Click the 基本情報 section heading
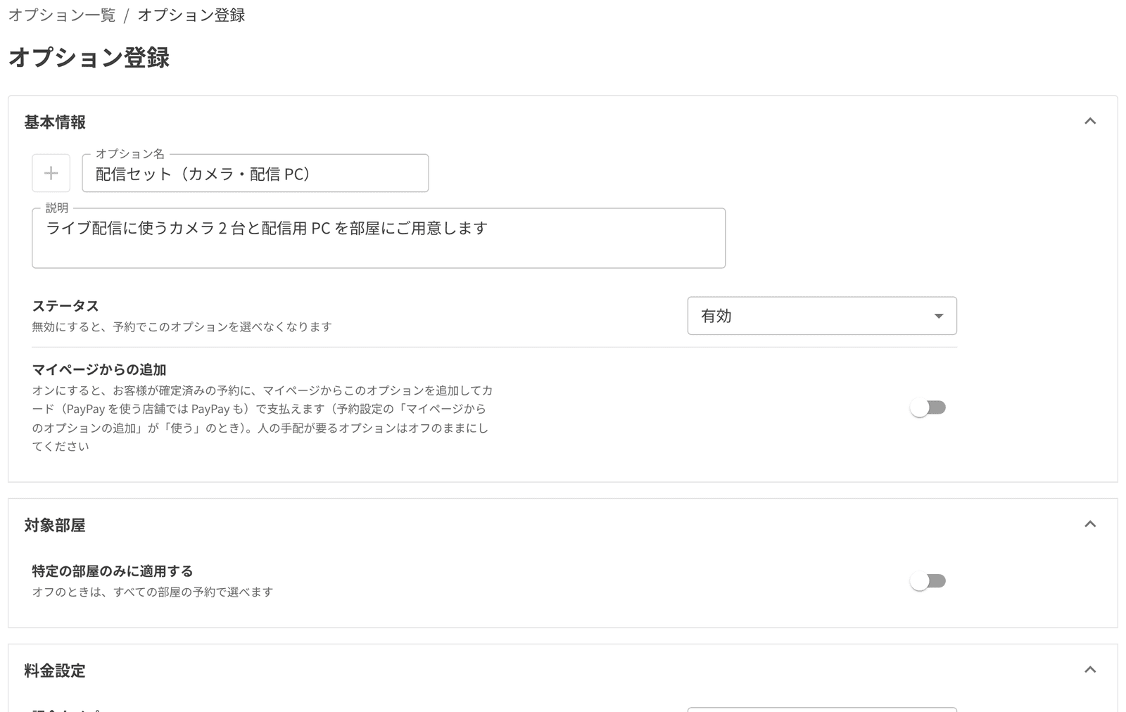Viewport: 1126px width, 712px height. (x=55, y=122)
